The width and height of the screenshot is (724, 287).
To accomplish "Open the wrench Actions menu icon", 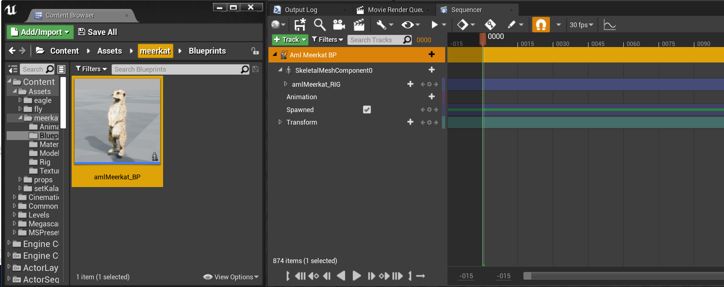I will pyautogui.click(x=385, y=25).
